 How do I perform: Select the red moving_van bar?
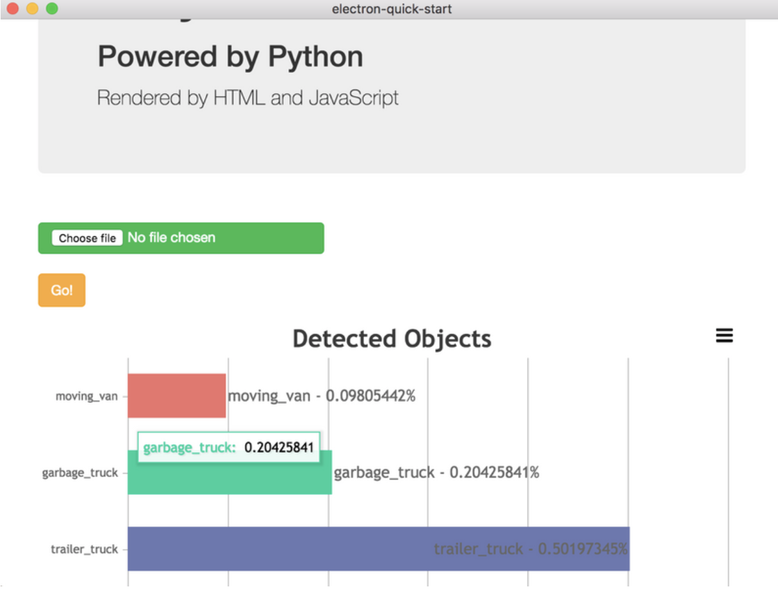[176, 396]
